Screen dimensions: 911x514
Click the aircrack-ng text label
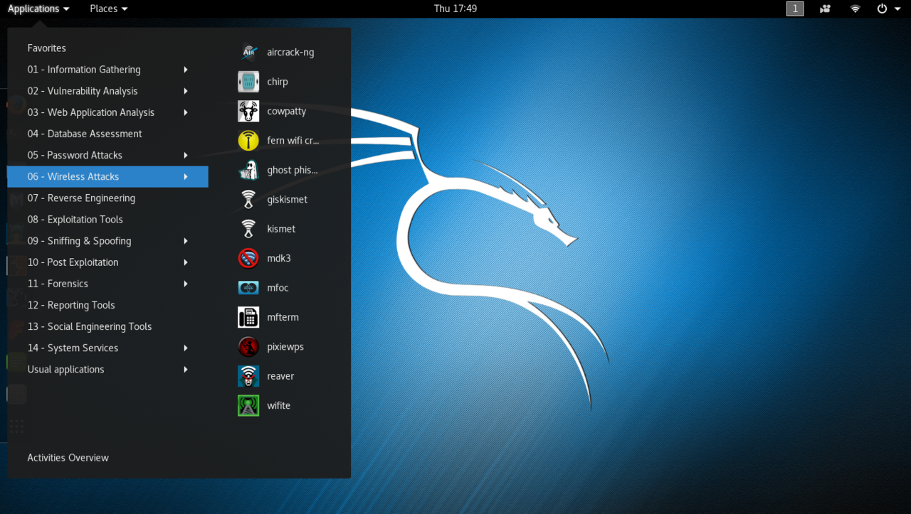290,52
